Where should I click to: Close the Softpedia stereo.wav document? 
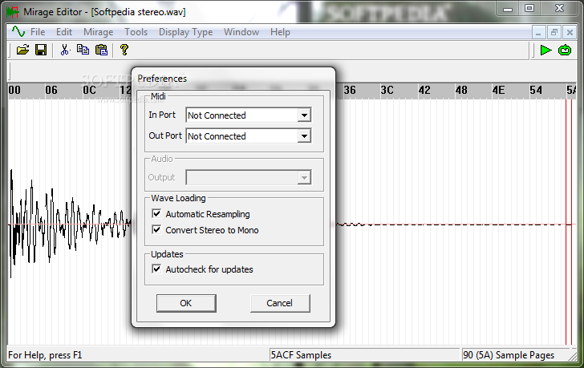tap(570, 33)
